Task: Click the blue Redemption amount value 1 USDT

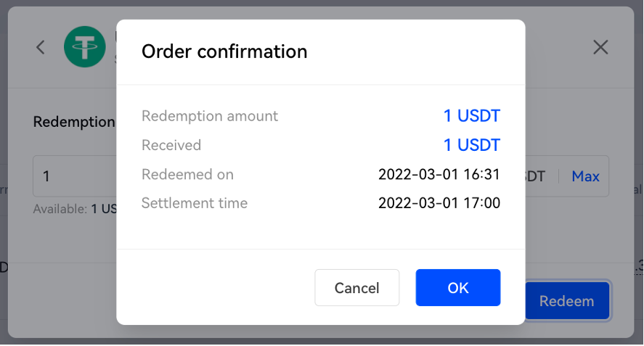Action: (x=471, y=116)
